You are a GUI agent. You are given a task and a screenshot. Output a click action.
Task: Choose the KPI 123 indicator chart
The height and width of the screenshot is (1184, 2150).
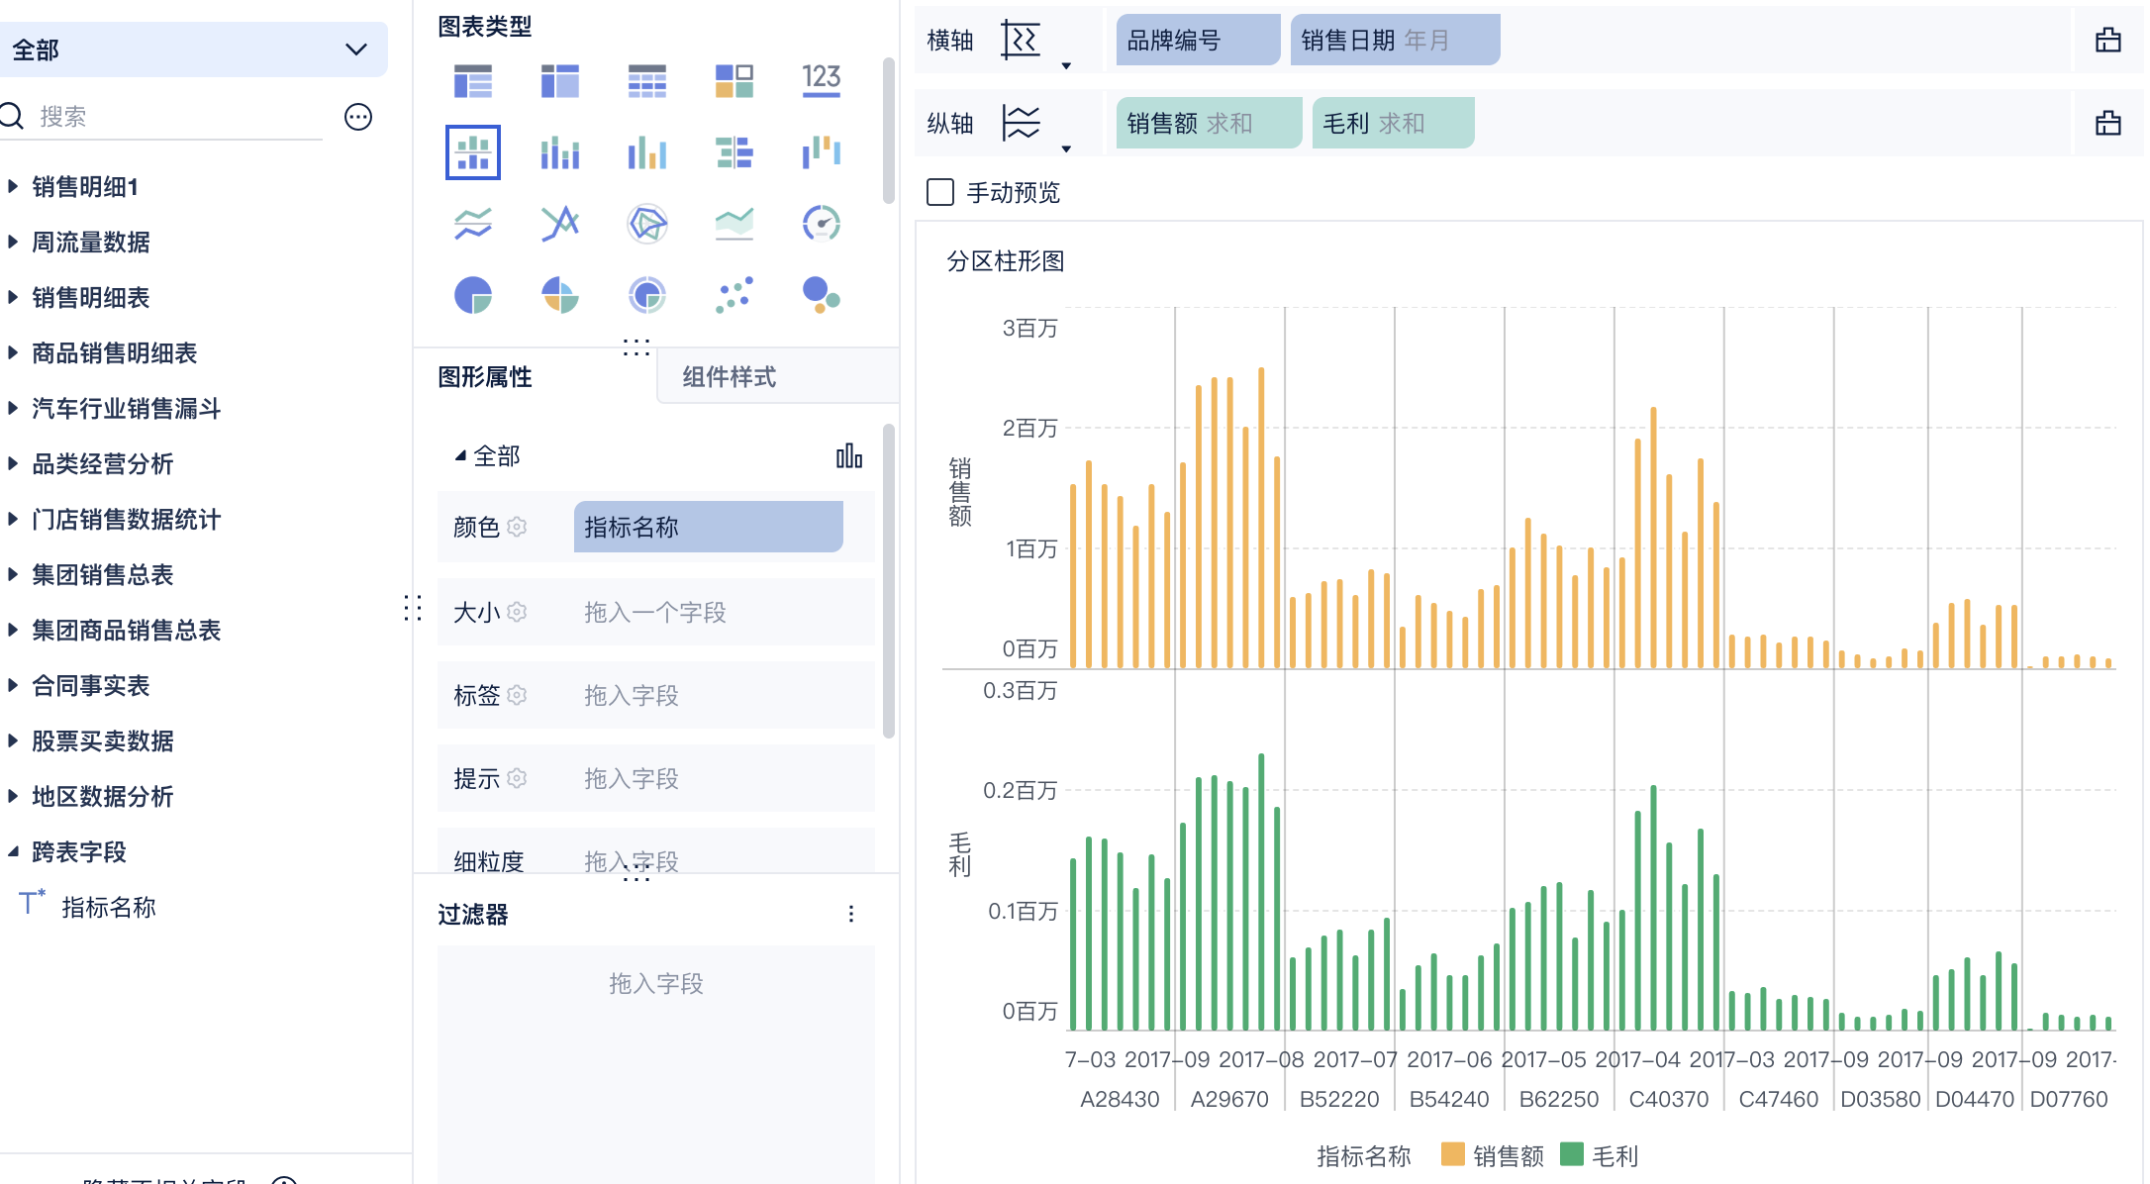coord(821,80)
